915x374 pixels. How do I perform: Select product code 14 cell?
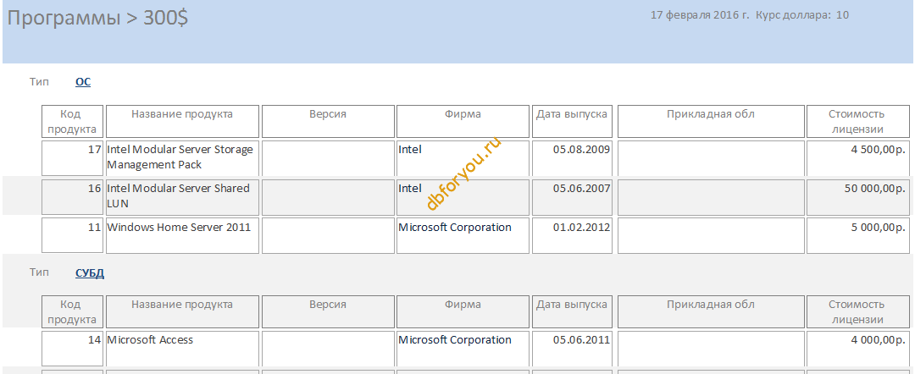coord(72,349)
